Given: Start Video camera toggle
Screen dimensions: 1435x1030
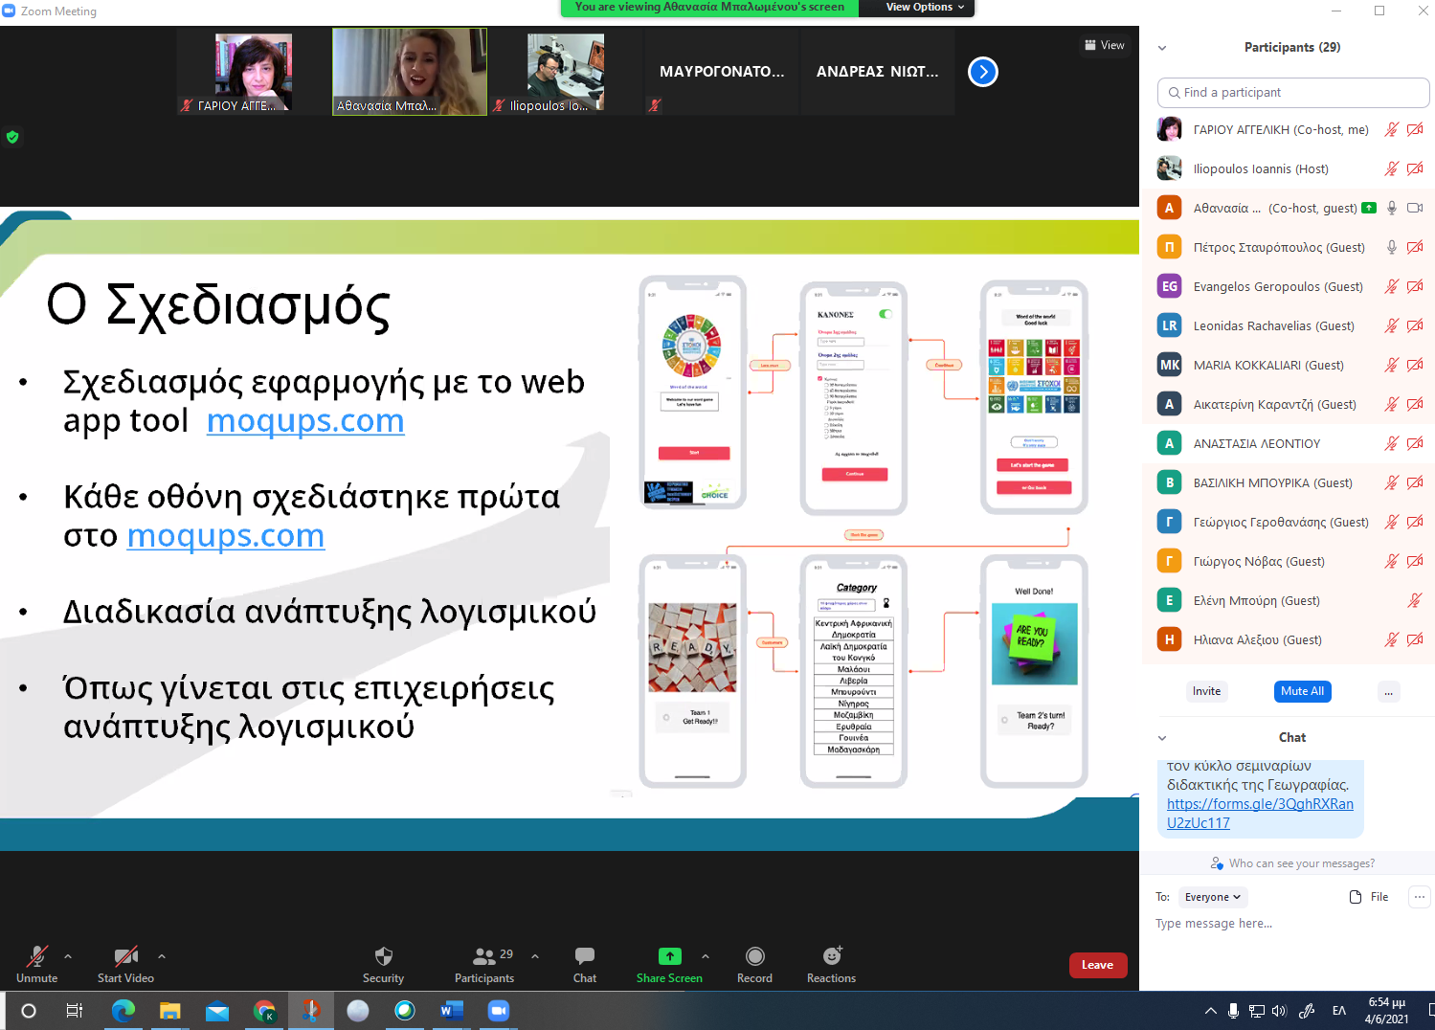Looking at the screenshot, I should coord(125,956).
